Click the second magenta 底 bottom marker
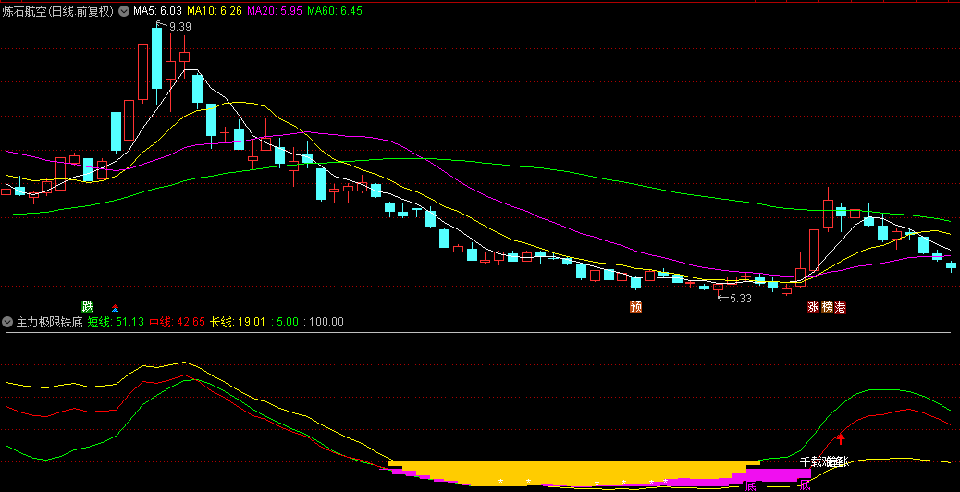 pyautogui.click(x=806, y=486)
